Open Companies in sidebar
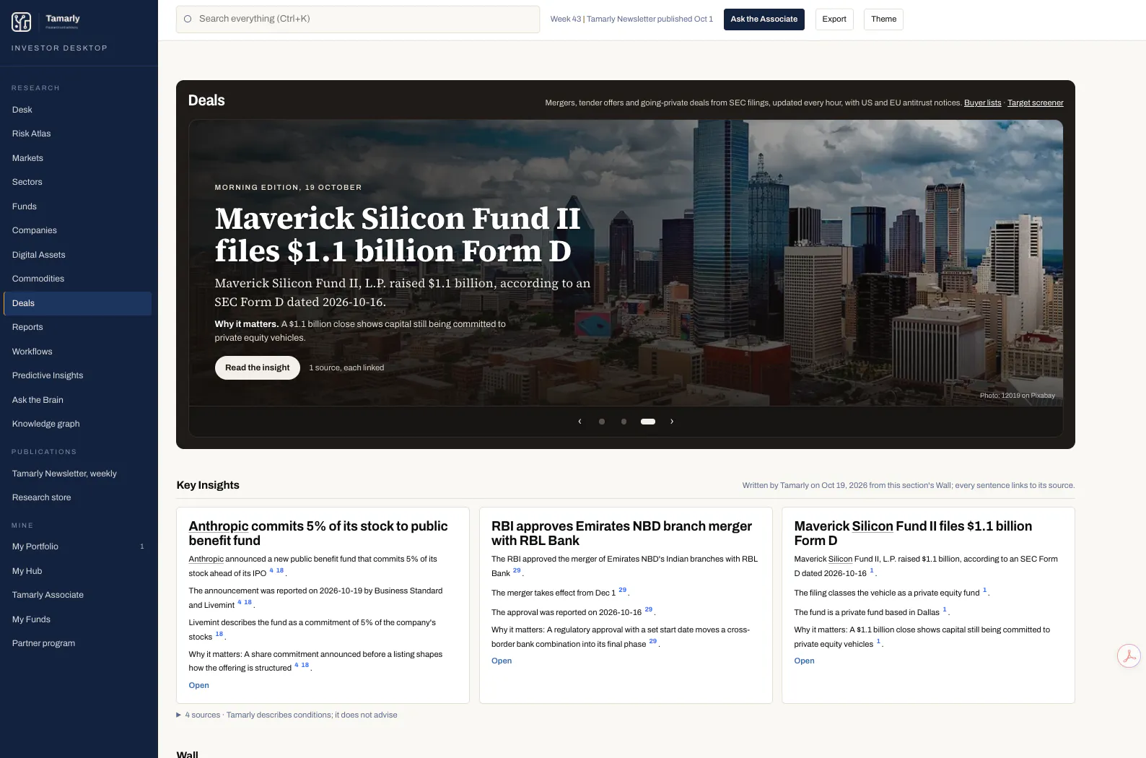The image size is (1146, 758). click(77, 230)
